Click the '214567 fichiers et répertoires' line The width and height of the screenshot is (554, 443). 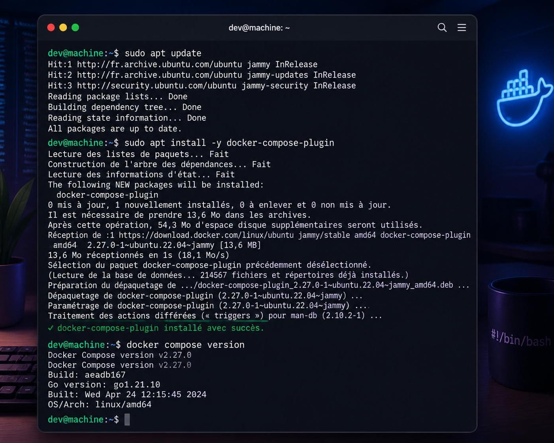pyautogui.click(x=228, y=275)
